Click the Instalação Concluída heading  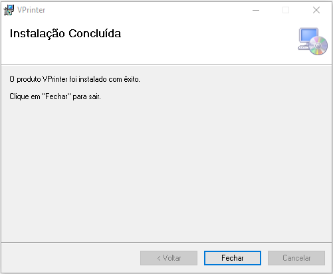coord(65,34)
